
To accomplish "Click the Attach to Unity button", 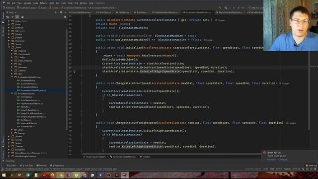I will (256, 8).
